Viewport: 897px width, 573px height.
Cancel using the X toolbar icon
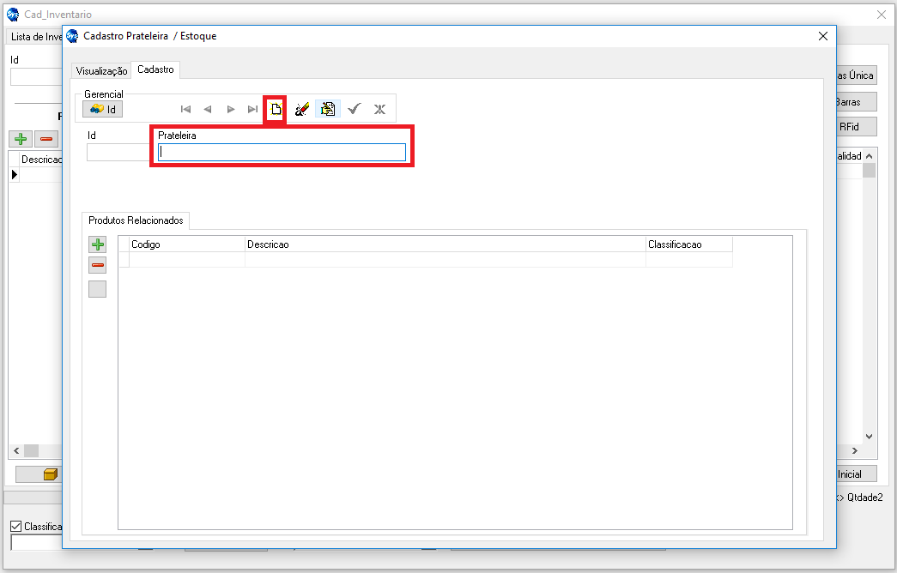point(379,109)
